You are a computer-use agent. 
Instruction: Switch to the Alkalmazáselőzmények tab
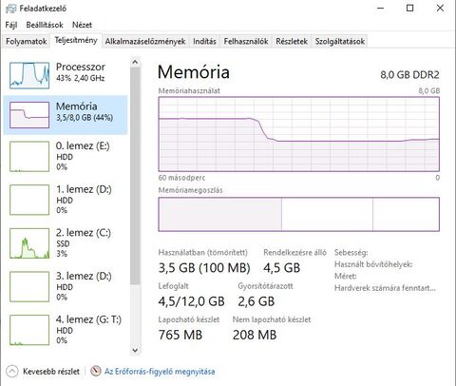[x=145, y=41]
